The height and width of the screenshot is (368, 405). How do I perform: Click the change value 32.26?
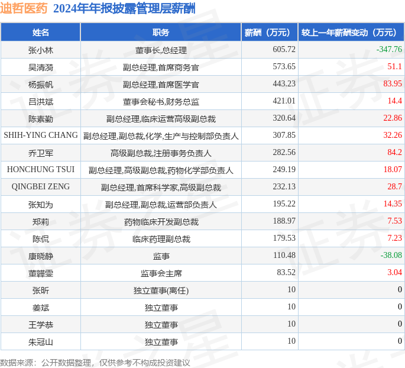pos(393,135)
